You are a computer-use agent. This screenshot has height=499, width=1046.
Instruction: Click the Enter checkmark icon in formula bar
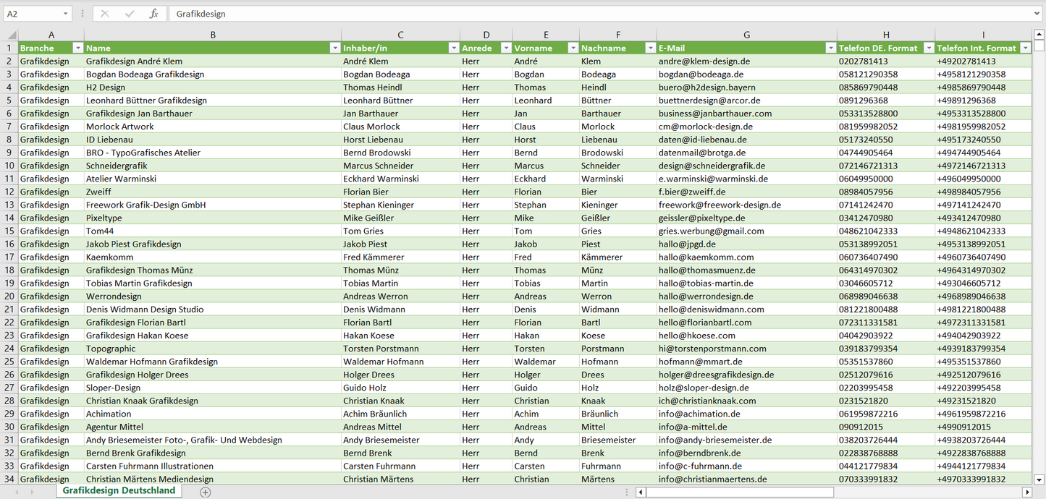(130, 14)
